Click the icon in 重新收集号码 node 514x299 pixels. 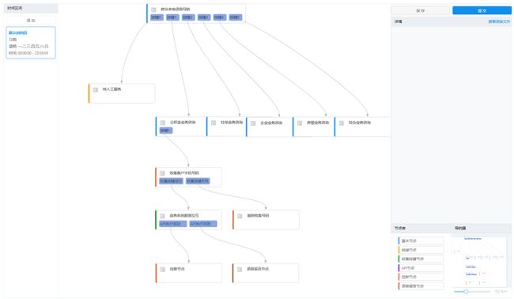coord(240,216)
